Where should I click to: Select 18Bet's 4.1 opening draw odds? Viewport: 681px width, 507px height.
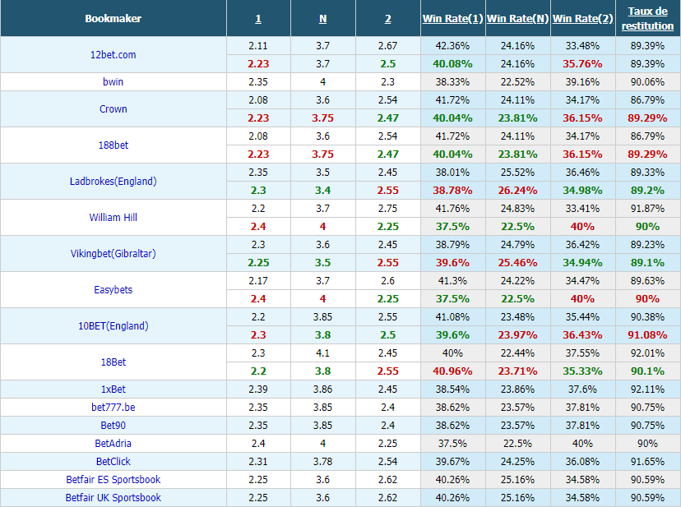pos(322,353)
